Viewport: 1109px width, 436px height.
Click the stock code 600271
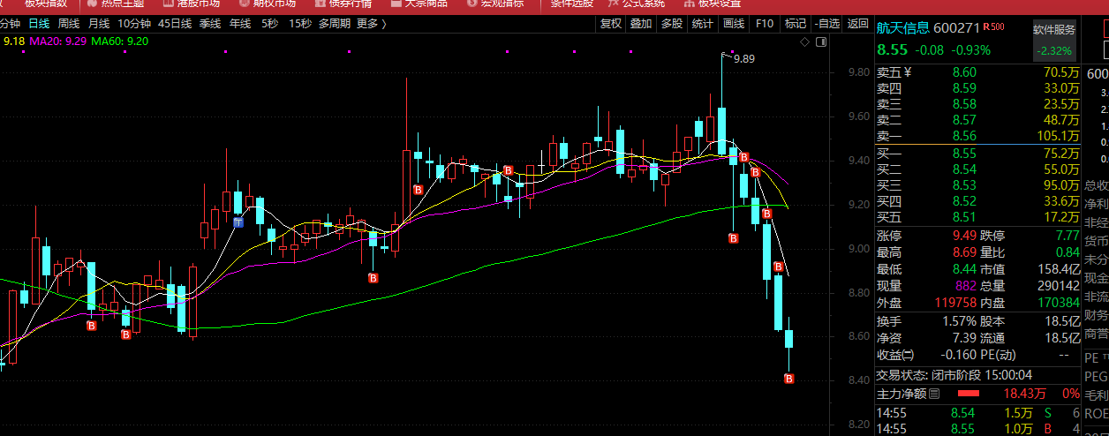tap(956, 29)
